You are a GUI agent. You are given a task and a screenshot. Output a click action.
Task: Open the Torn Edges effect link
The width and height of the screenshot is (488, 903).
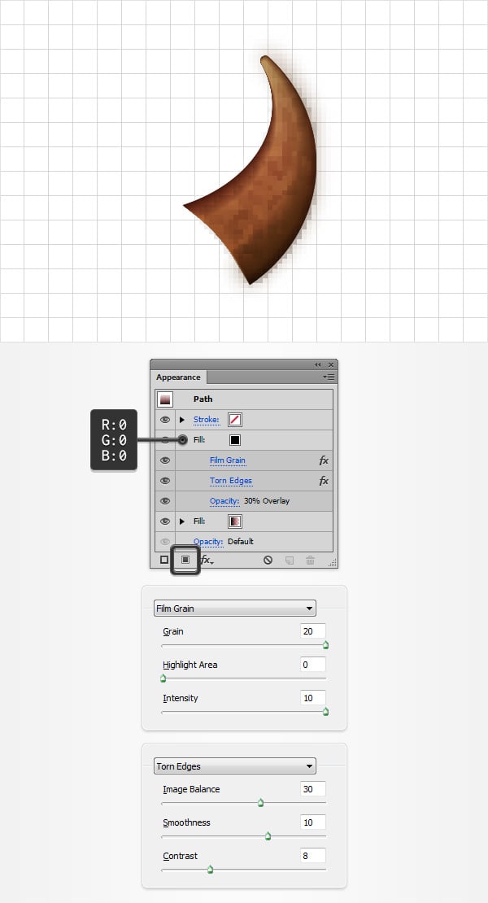231,480
